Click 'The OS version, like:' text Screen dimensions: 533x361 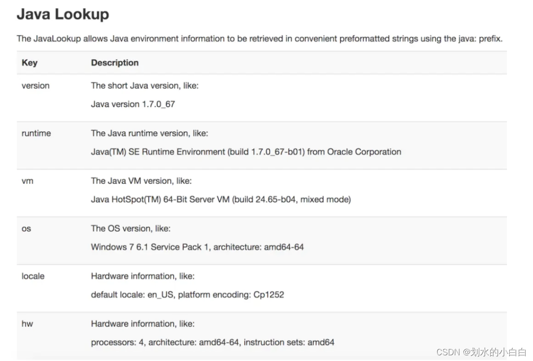point(131,228)
